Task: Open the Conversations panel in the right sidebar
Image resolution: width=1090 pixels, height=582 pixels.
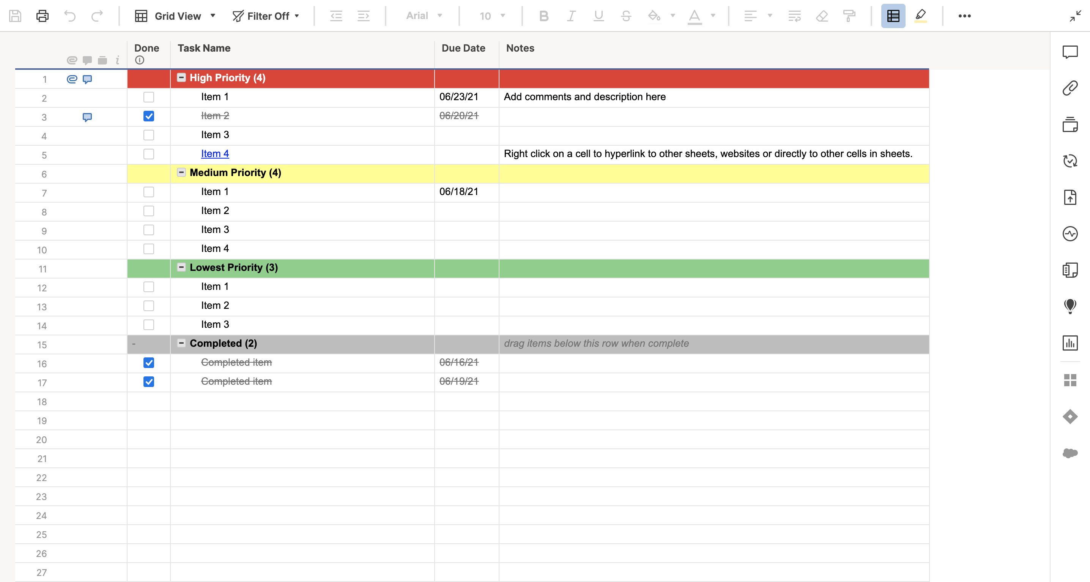Action: click(1070, 52)
